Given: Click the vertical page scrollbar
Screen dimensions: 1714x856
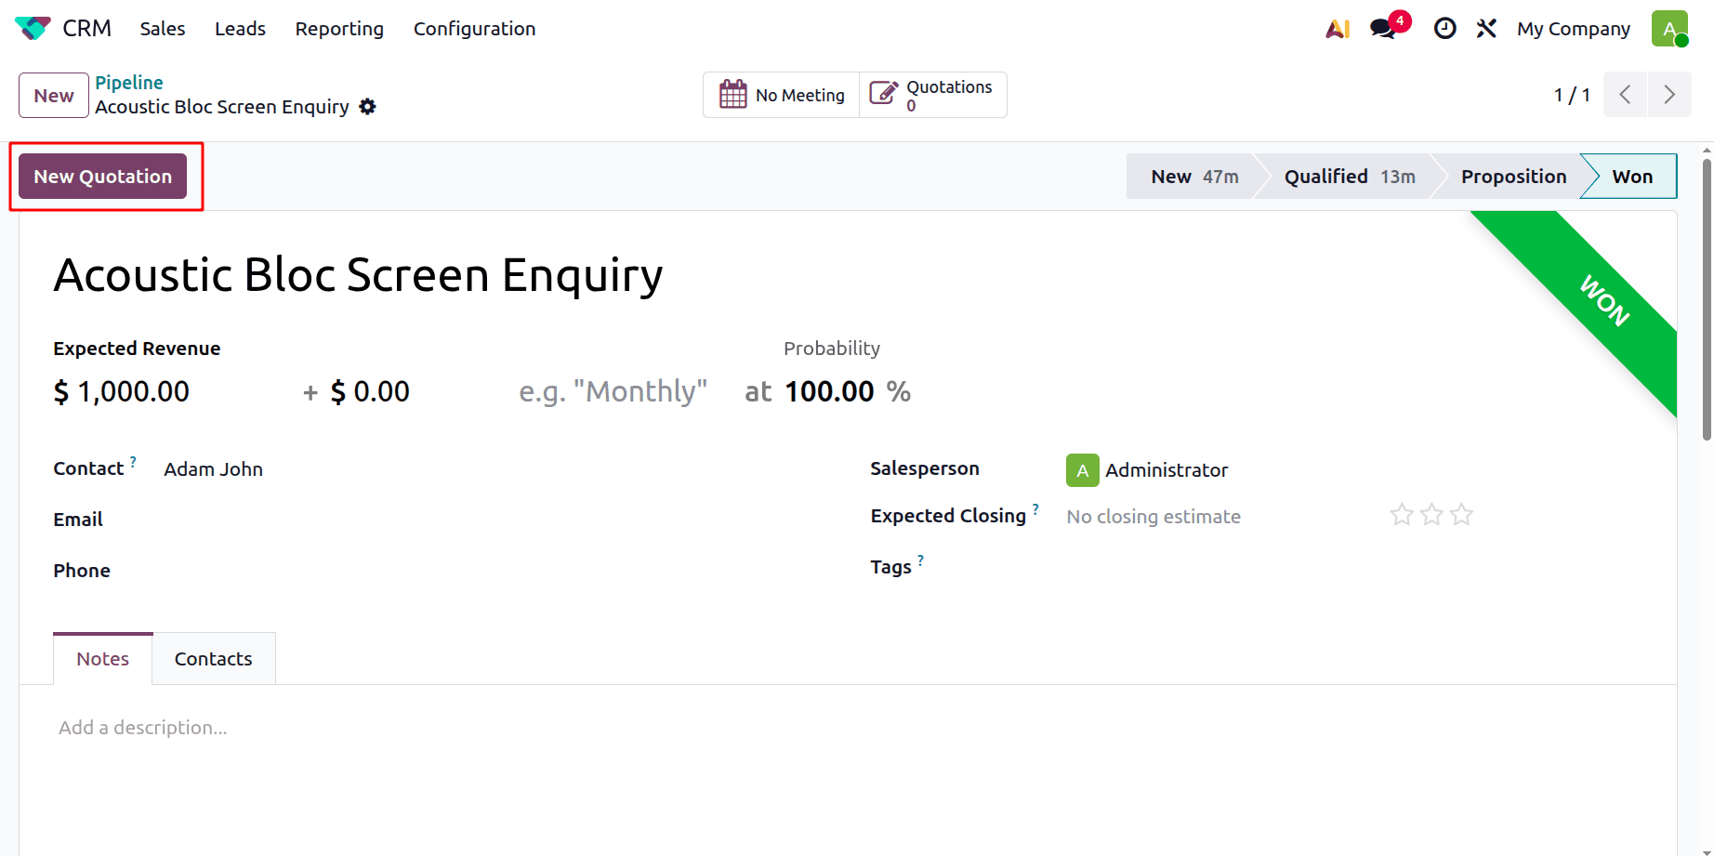Looking at the screenshot, I should pyautogui.click(x=1707, y=299).
